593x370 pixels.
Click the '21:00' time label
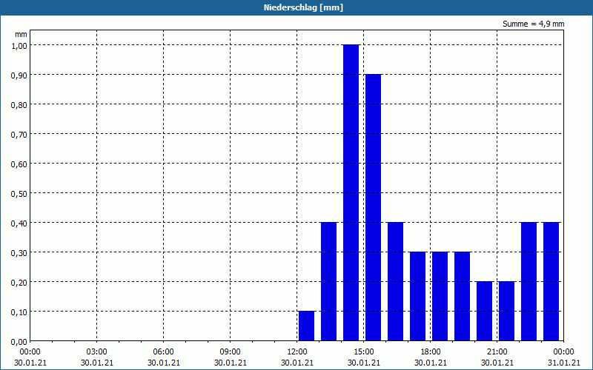point(497,352)
